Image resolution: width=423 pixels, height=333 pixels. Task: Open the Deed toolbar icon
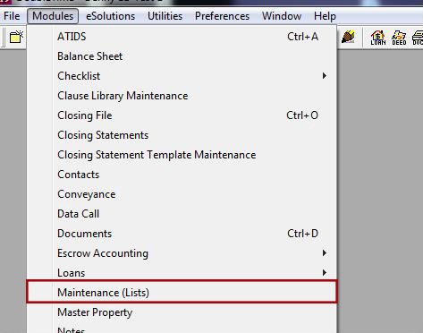coord(399,38)
